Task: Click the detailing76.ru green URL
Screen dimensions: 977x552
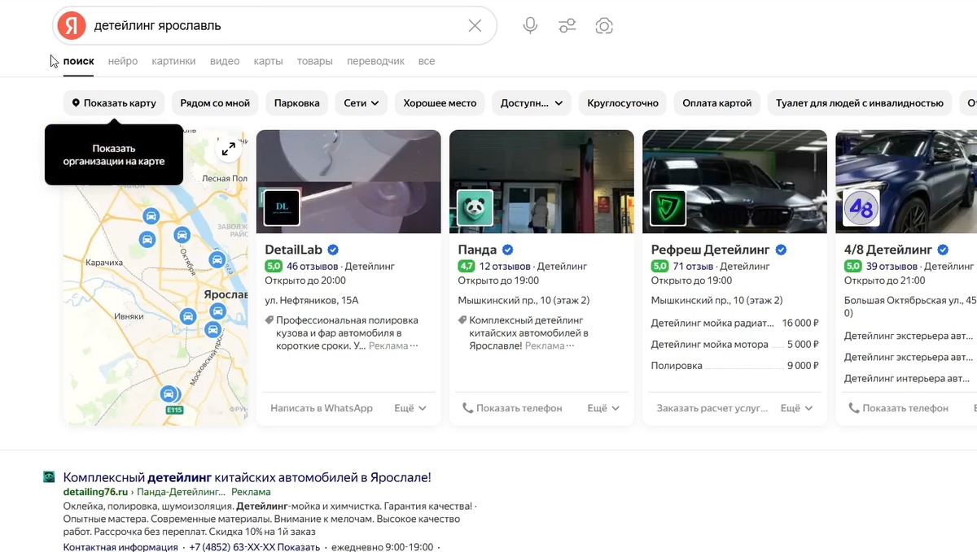Action: (96, 492)
